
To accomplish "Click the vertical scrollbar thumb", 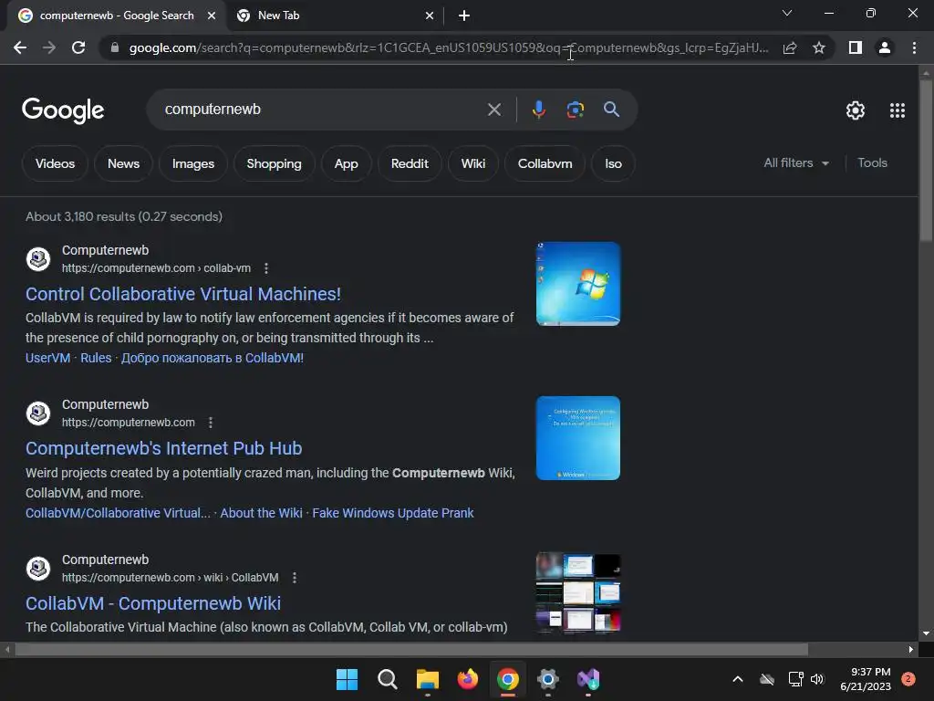I will (x=926, y=160).
